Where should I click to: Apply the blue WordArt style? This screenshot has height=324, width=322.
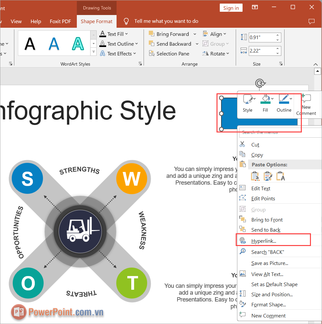coord(54,43)
